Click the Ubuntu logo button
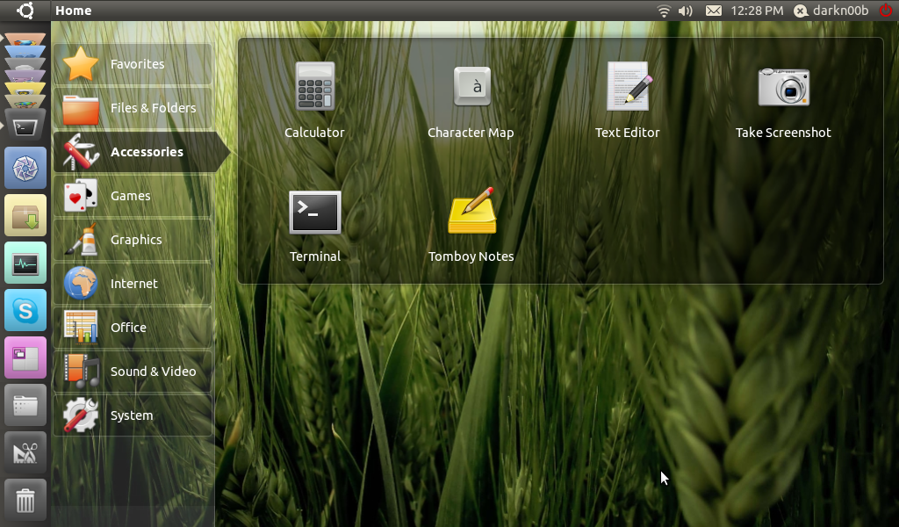This screenshot has height=527, width=899. click(25, 11)
